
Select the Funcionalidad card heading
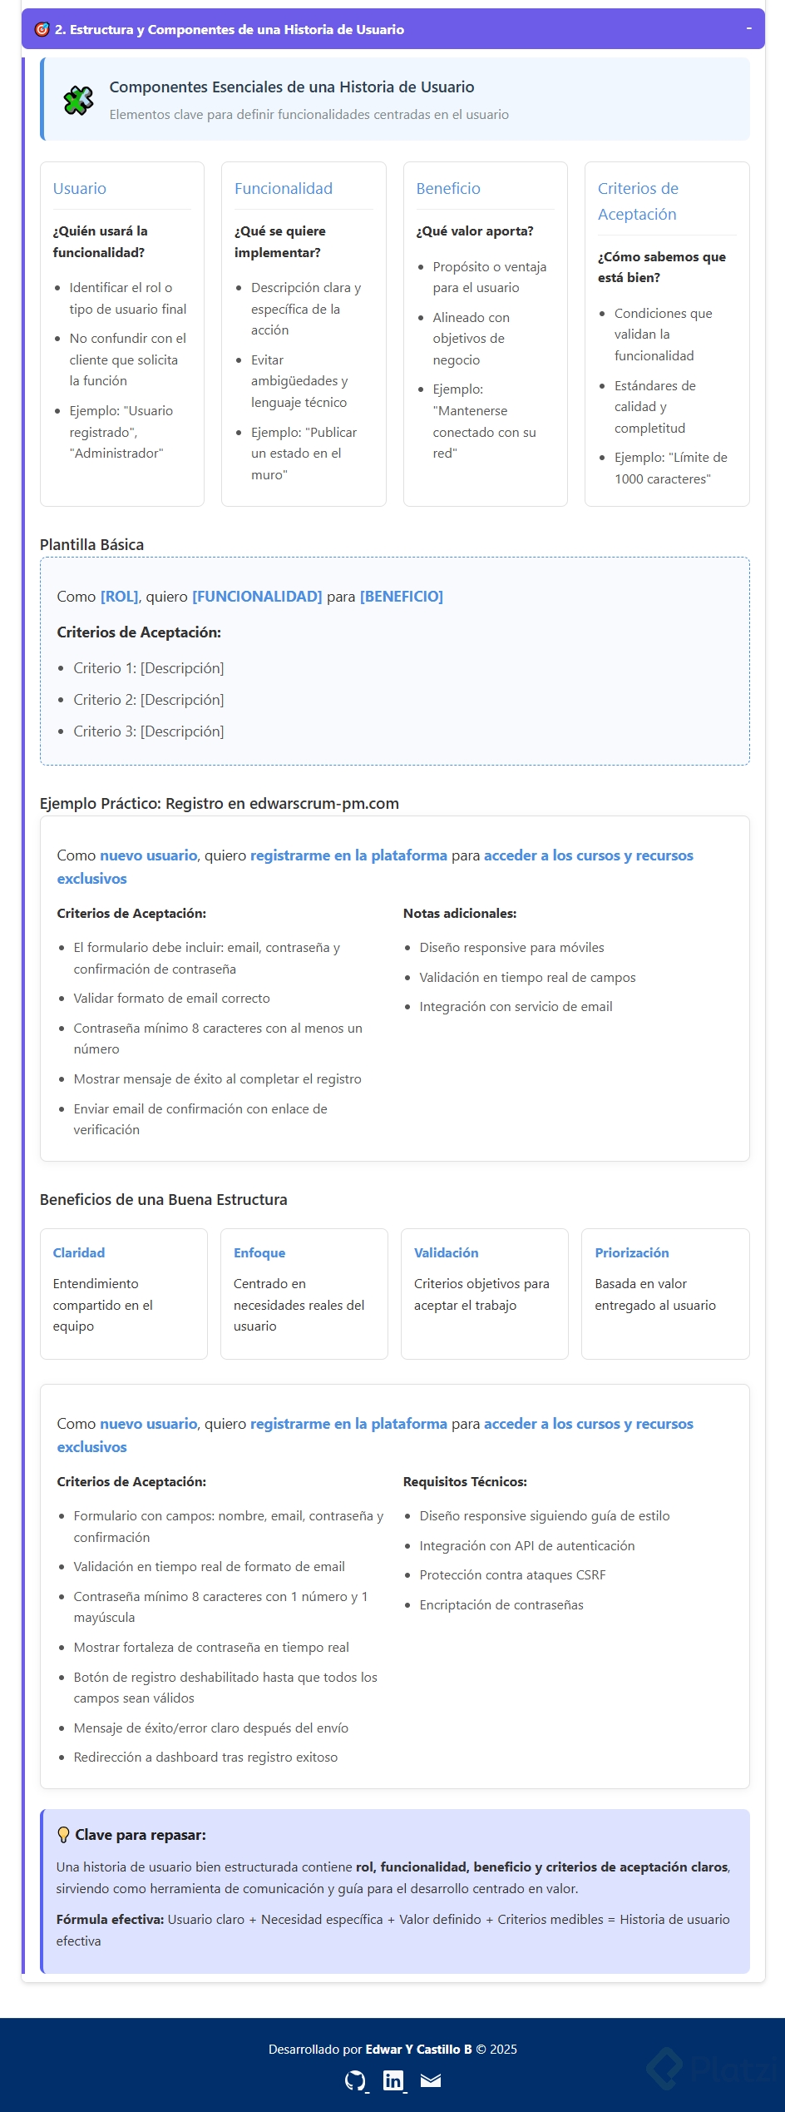pos(284,189)
